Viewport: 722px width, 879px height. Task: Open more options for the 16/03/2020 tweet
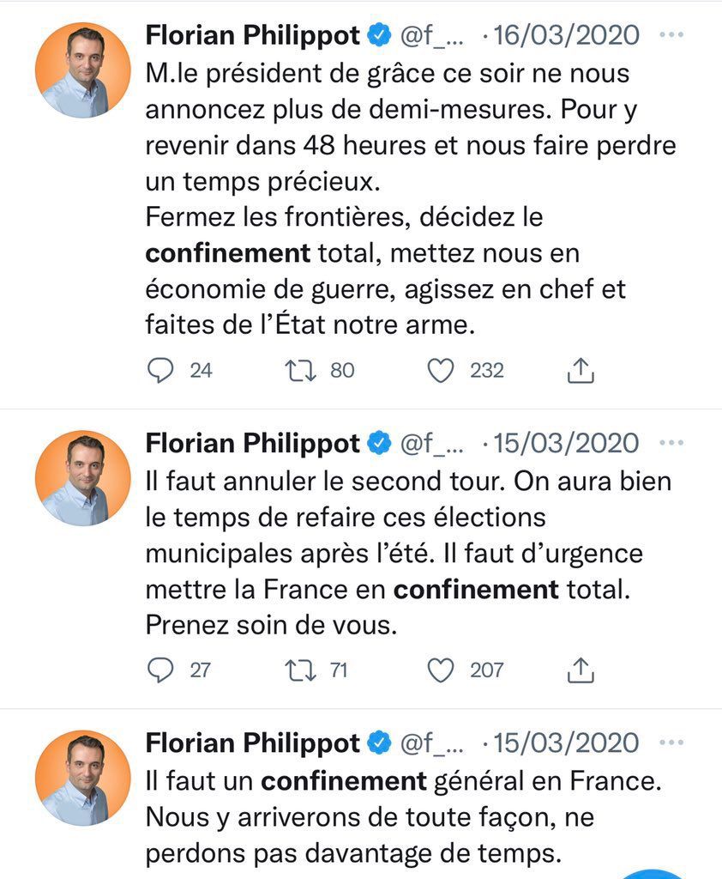[x=671, y=35]
